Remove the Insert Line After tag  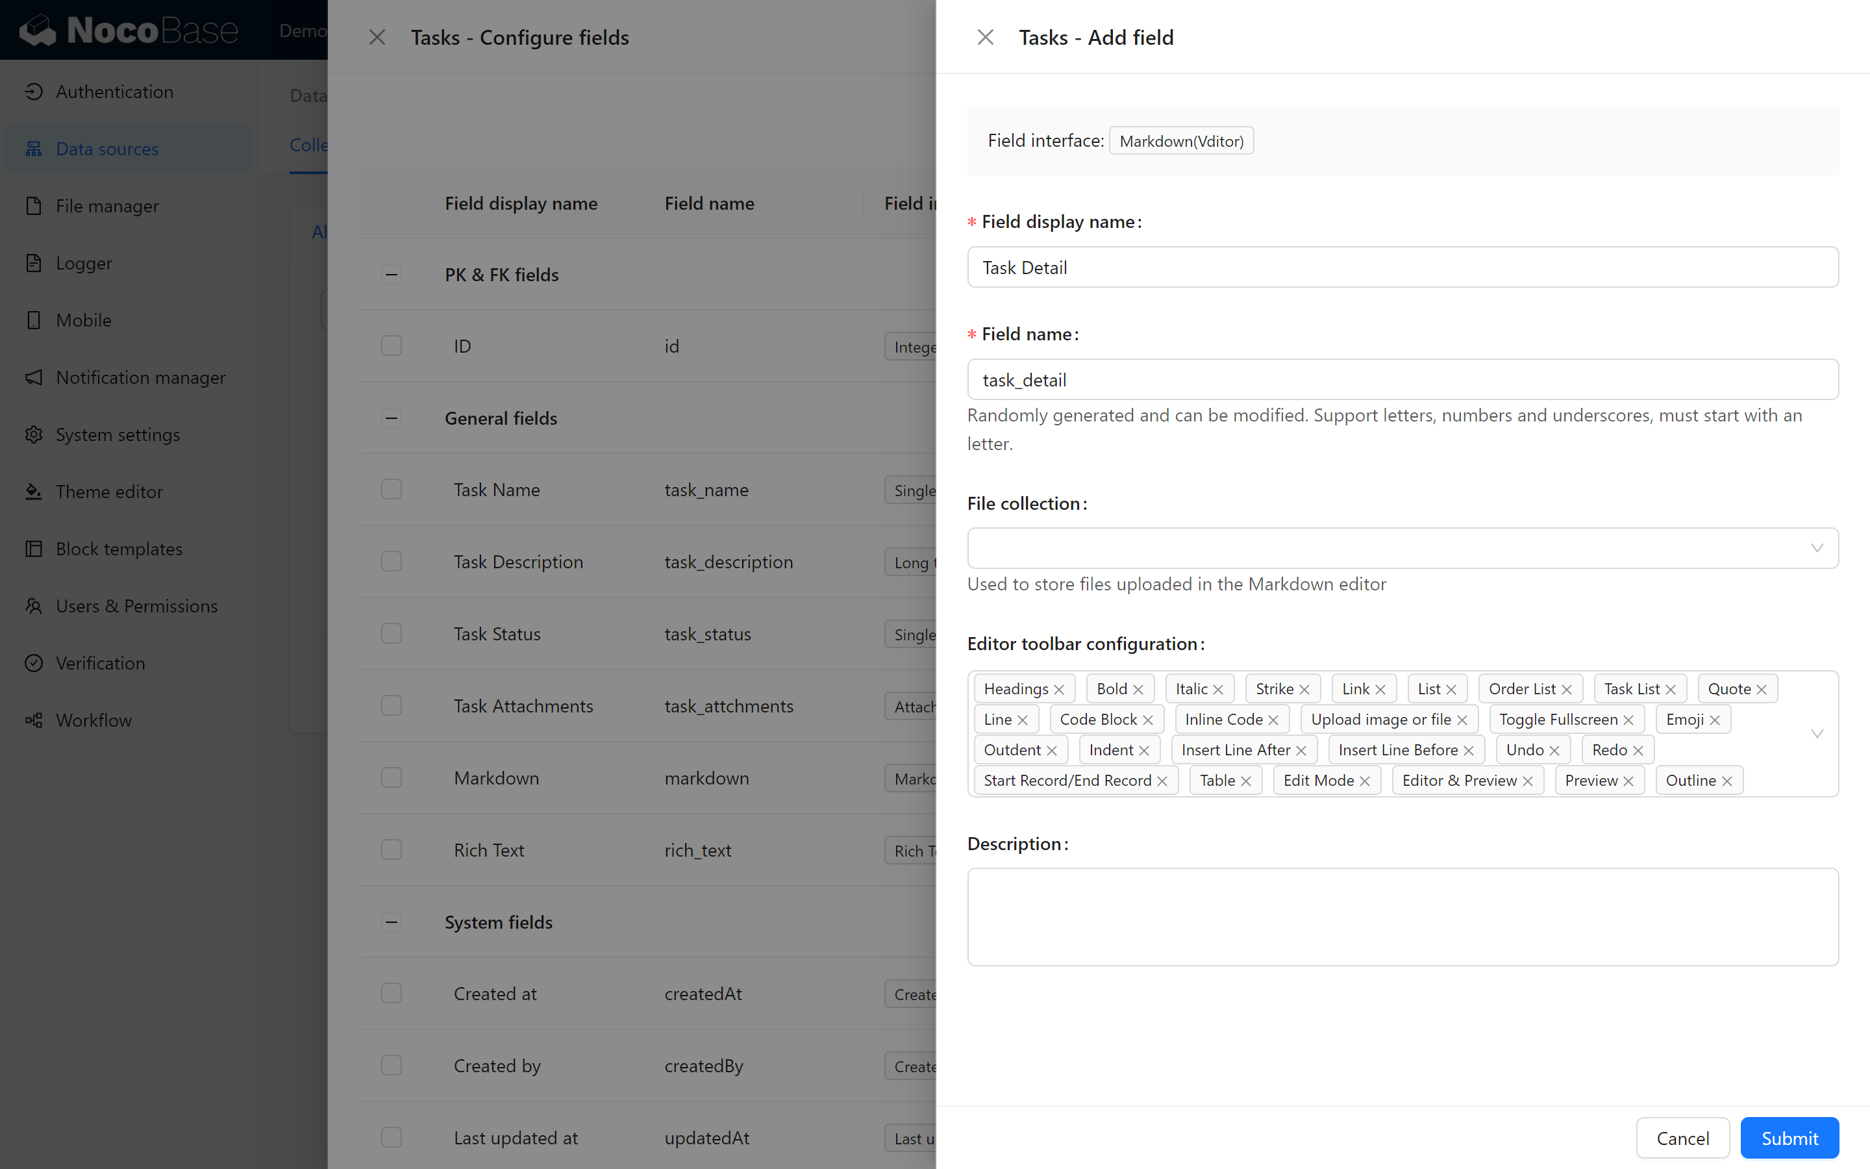[1301, 751]
